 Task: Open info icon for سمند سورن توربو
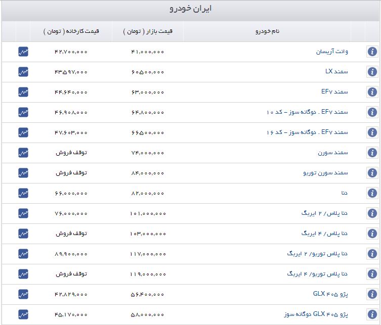point(372,173)
